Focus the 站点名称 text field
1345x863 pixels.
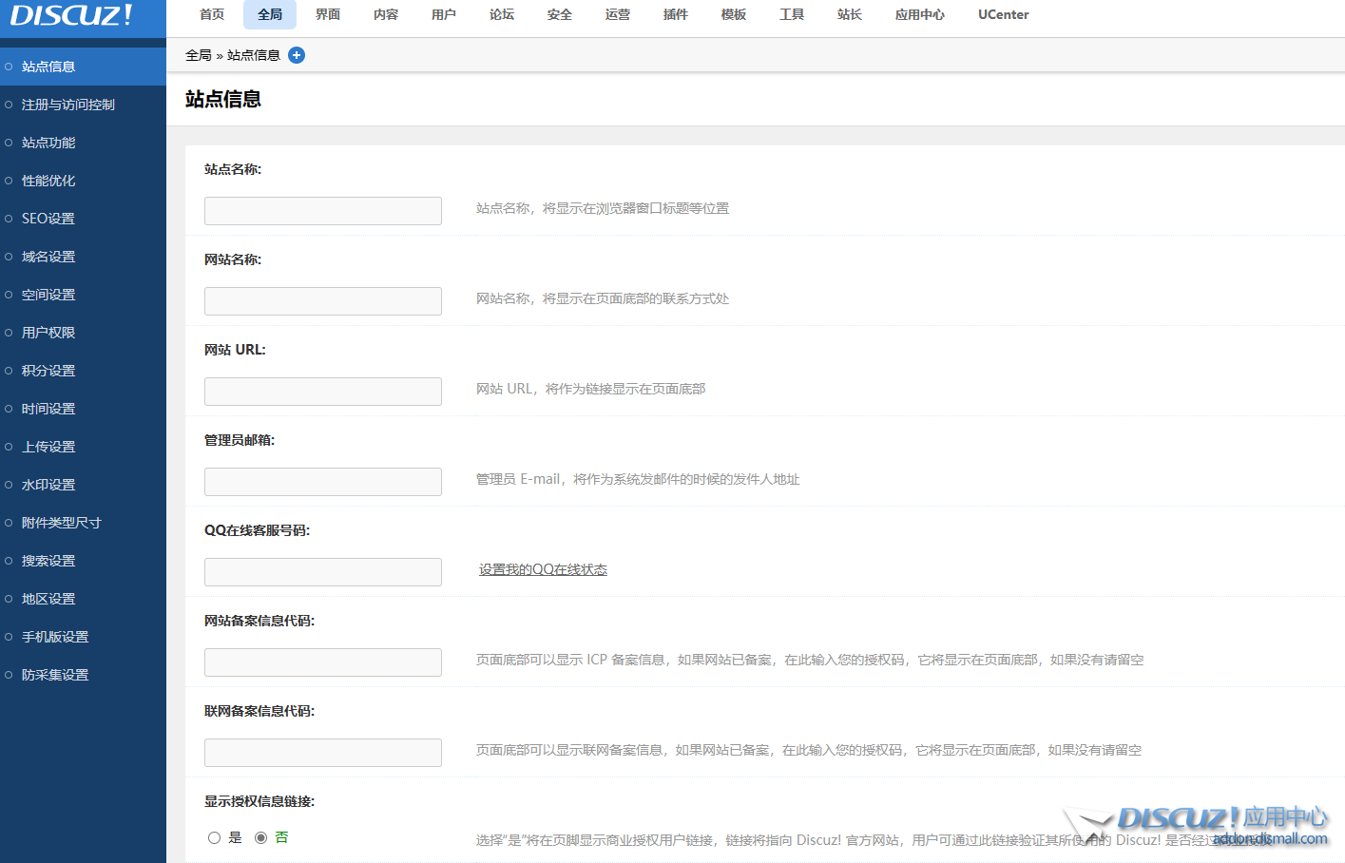point(323,211)
